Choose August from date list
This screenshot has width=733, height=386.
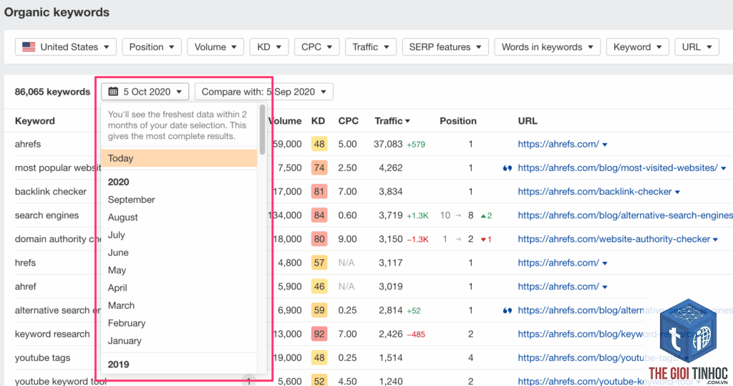(x=123, y=218)
